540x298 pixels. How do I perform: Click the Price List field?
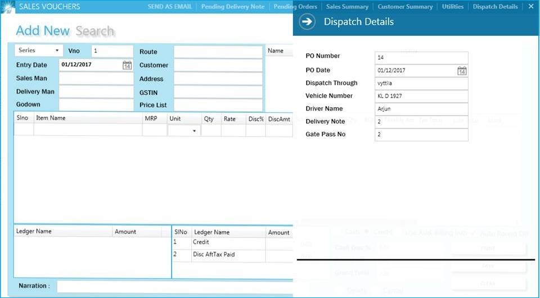pyautogui.click(x=218, y=105)
